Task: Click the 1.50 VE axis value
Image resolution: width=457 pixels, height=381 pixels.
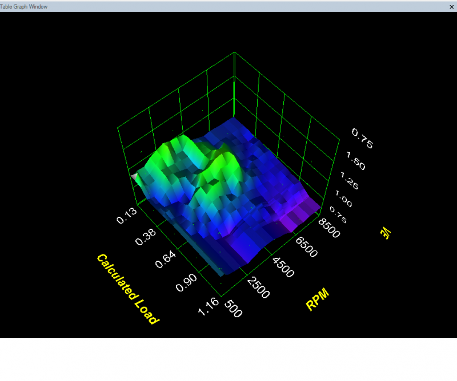Action: click(355, 160)
